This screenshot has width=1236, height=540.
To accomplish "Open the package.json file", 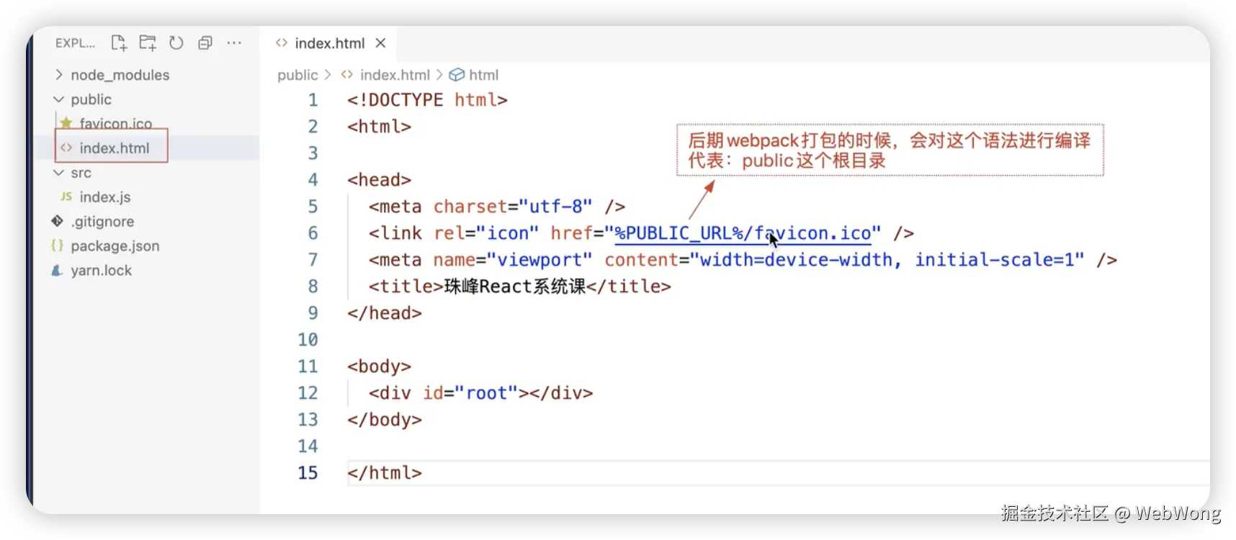I will pyautogui.click(x=115, y=246).
